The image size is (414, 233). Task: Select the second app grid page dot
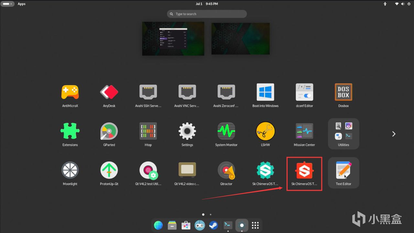211,214
